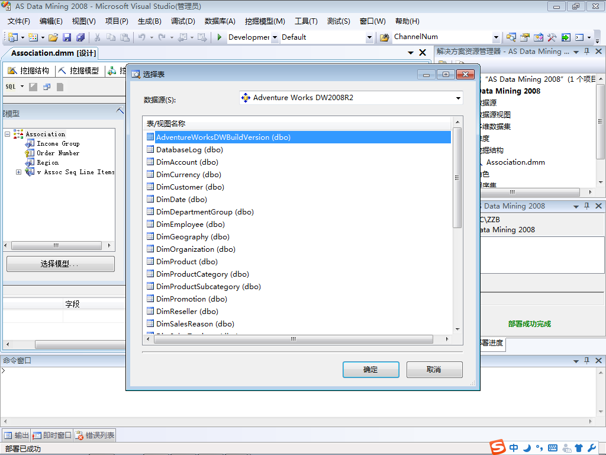Click the SQL query mode icon
Viewport: 606px width, 455px height.
pyautogui.click(x=11, y=86)
